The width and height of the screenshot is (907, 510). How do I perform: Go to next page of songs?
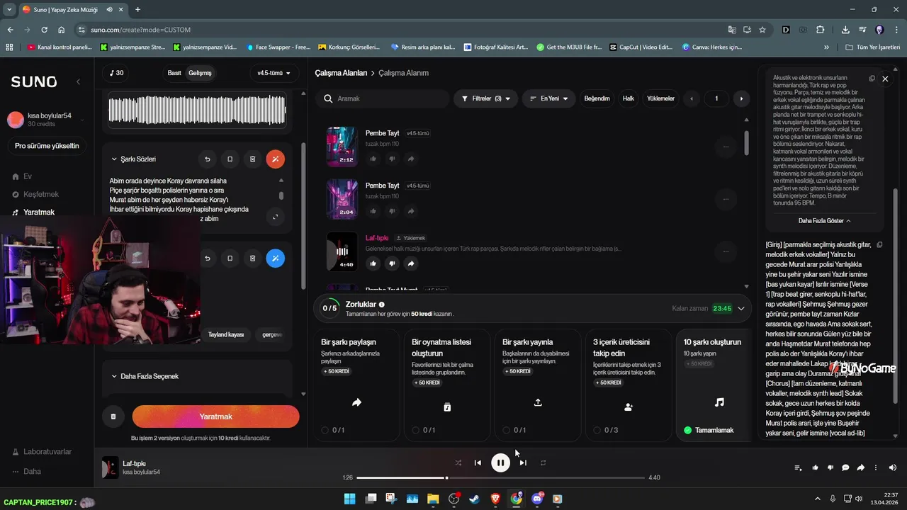coord(741,98)
